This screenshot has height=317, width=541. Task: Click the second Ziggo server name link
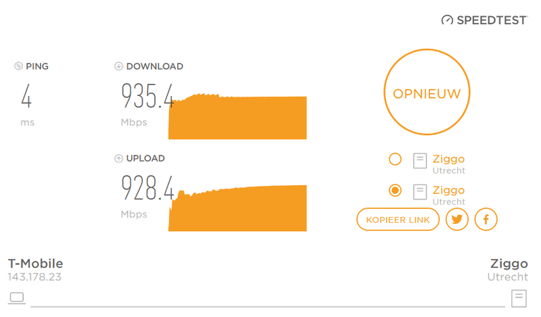(x=448, y=191)
